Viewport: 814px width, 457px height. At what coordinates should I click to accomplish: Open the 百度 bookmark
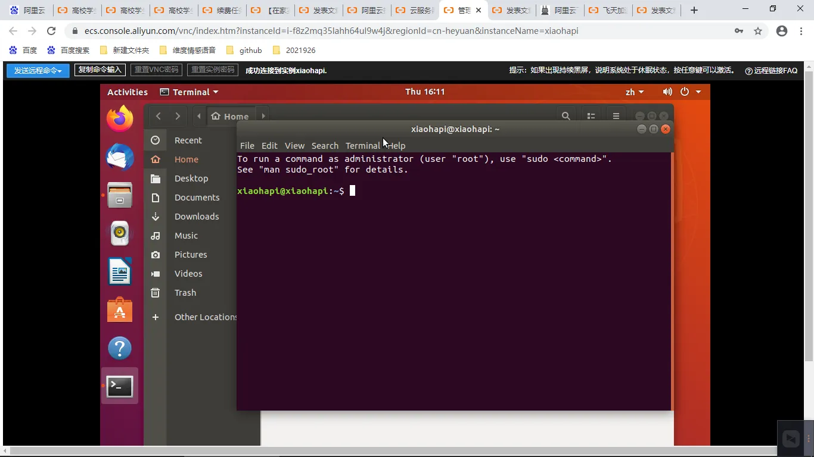tap(24, 50)
